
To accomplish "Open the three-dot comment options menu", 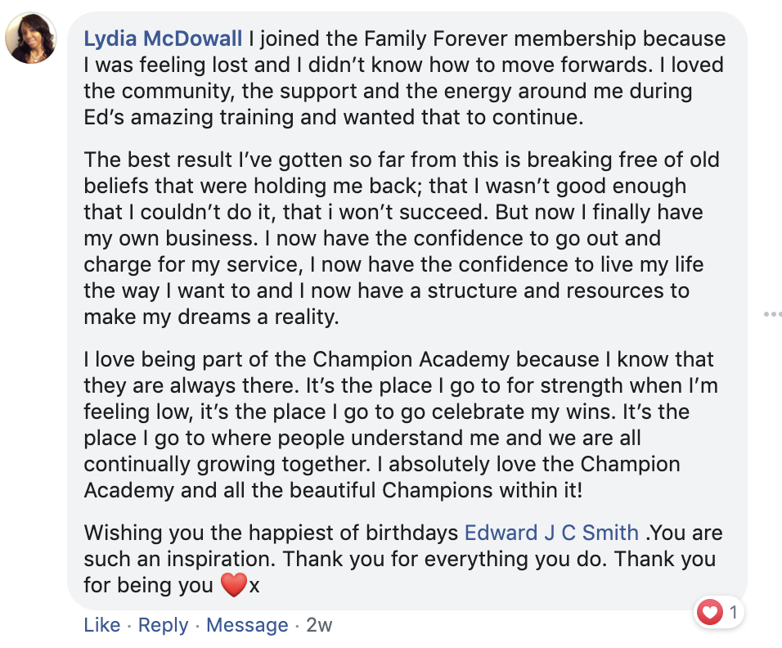I will pyautogui.click(x=773, y=313).
